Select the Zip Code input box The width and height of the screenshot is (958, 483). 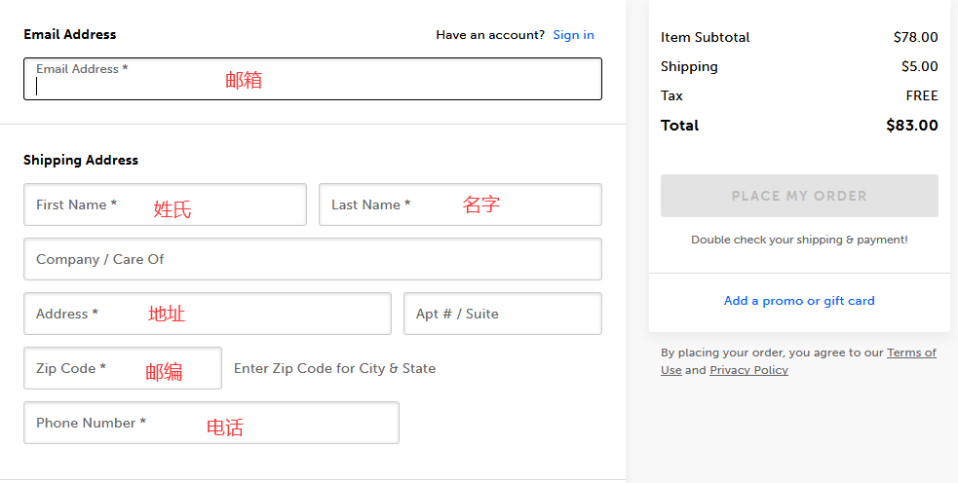122,368
